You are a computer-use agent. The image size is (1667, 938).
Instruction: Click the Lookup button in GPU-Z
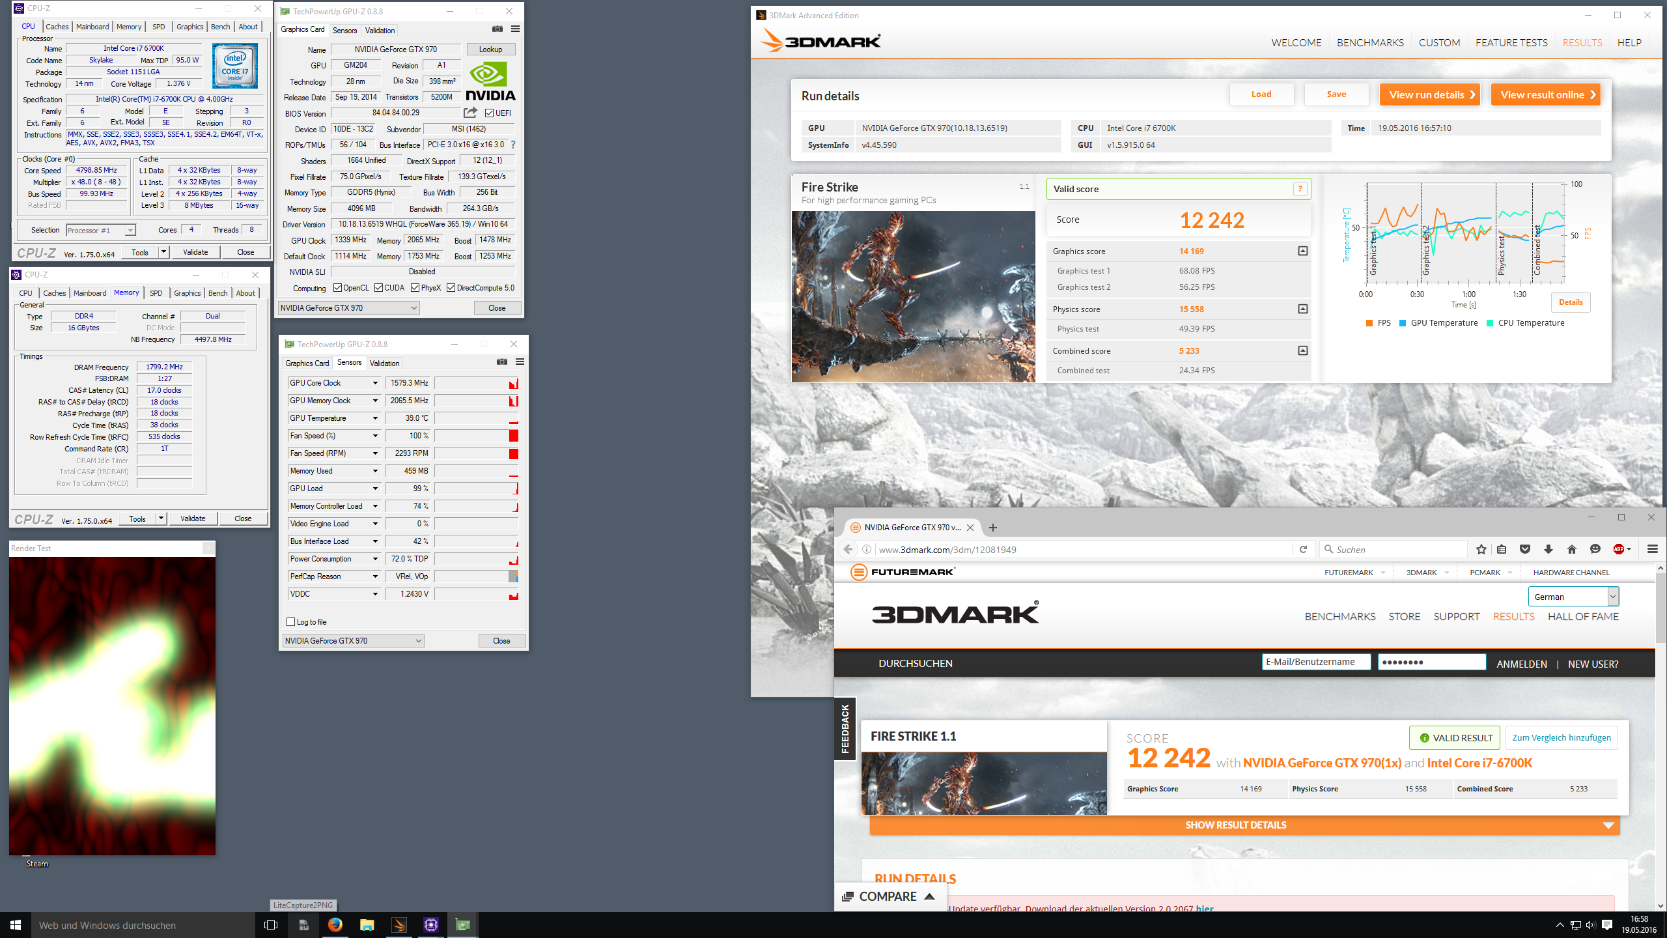point(490,50)
